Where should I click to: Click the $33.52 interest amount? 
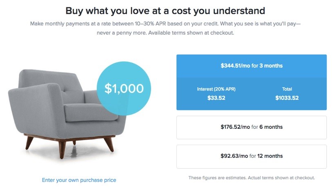216,98
